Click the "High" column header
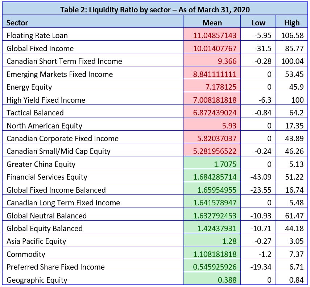This screenshot has width=310, height=287. (x=292, y=22)
